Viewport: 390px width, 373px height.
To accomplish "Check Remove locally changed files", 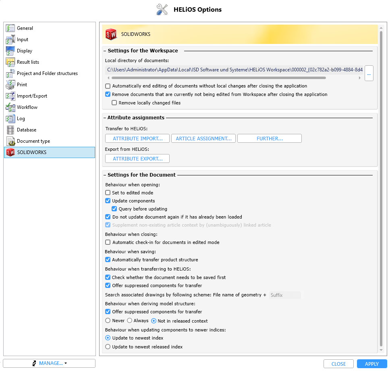I will [114, 103].
